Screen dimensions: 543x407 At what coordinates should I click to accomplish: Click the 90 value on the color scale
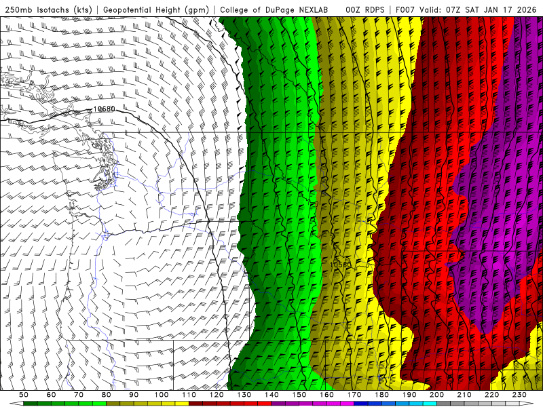coord(134,395)
